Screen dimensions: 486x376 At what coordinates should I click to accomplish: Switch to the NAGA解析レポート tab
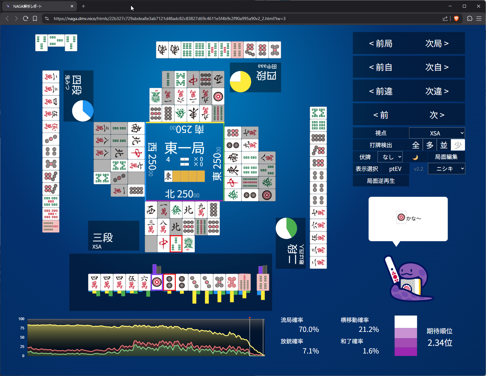37,6
